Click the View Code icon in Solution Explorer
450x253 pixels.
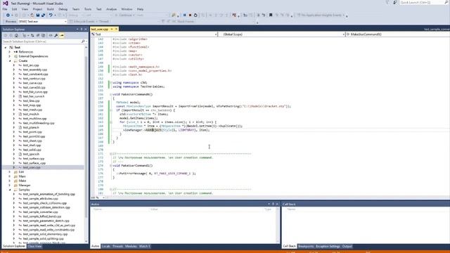[51, 36]
